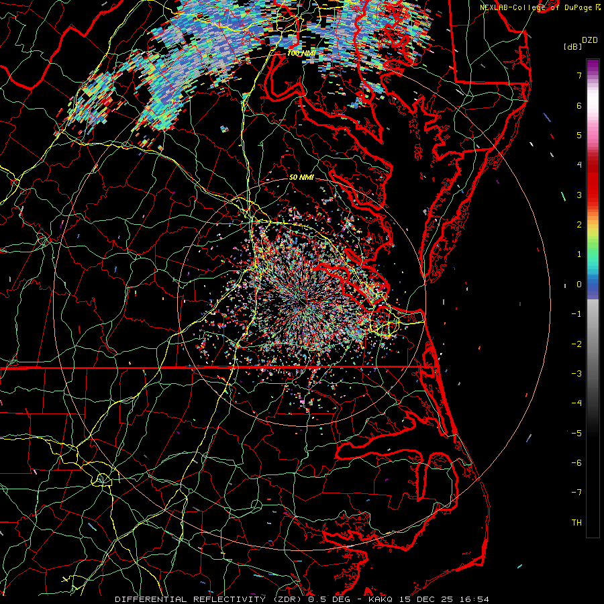
Task: Click the TH threshold label on scale
Action: click(x=576, y=523)
